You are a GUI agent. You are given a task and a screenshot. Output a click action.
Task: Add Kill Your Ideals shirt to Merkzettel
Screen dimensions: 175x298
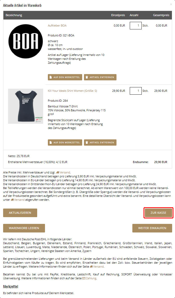(x=65, y=142)
